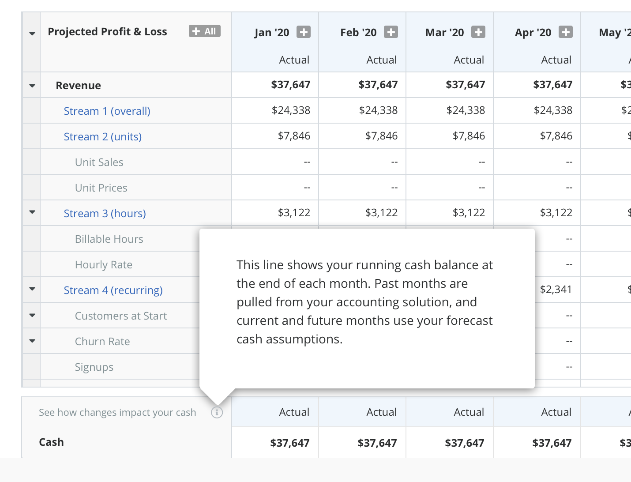Click the Cash row label
This screenshot has width=631, height=482.
51,442
